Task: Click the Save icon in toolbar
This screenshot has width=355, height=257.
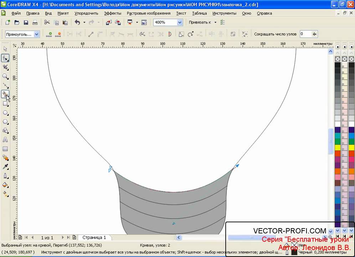Action: 26,22
